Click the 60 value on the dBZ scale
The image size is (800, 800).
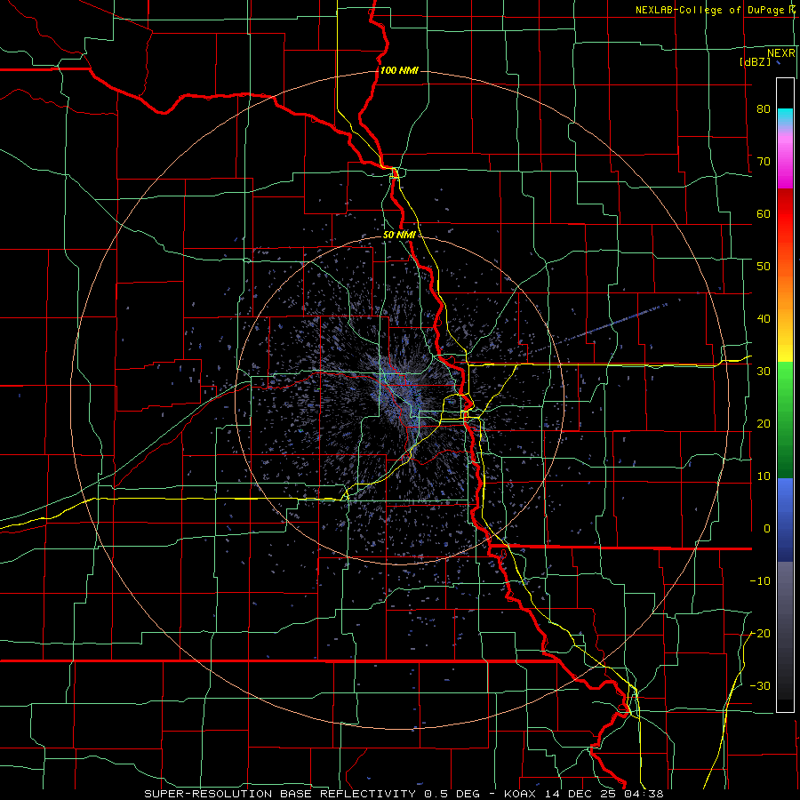pyautogui.click(x=764, y=213)
